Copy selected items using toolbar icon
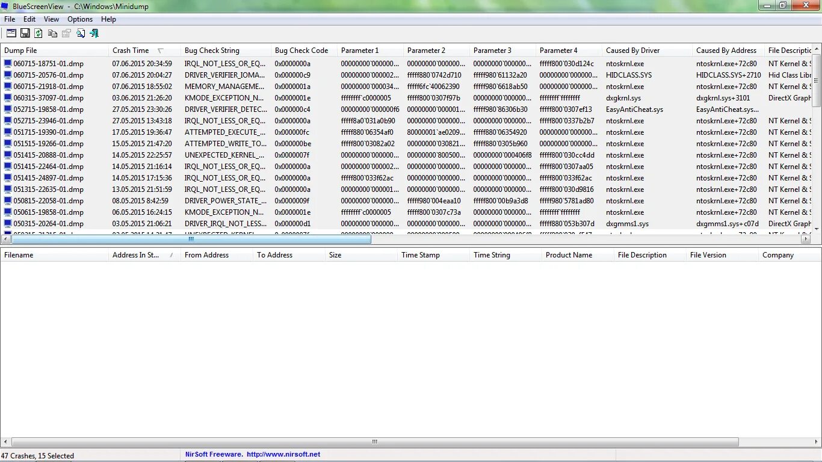Image resolution: width=822 pixels, height=462 pixels. (x=52, y=34)
